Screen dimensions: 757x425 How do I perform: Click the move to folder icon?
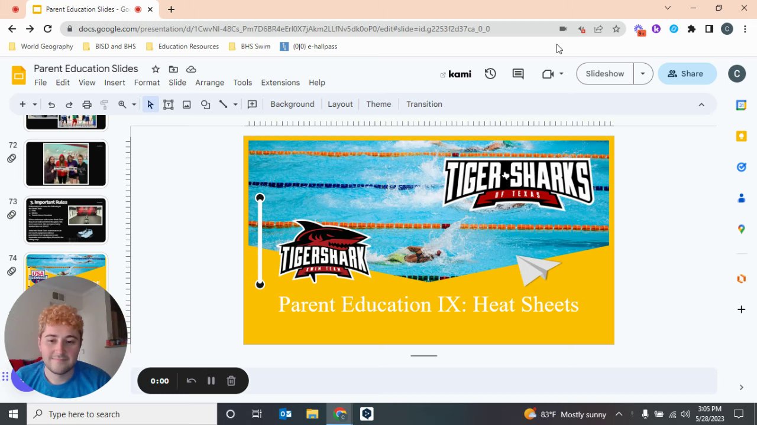pyautogui.click(x=173, y=69)
